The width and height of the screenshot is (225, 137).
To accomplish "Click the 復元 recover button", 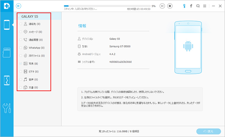I will tap(209, 131).
